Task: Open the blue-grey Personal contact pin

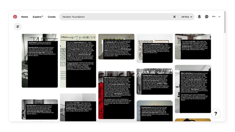Action: pyautogui.click(x=155, y=111)
